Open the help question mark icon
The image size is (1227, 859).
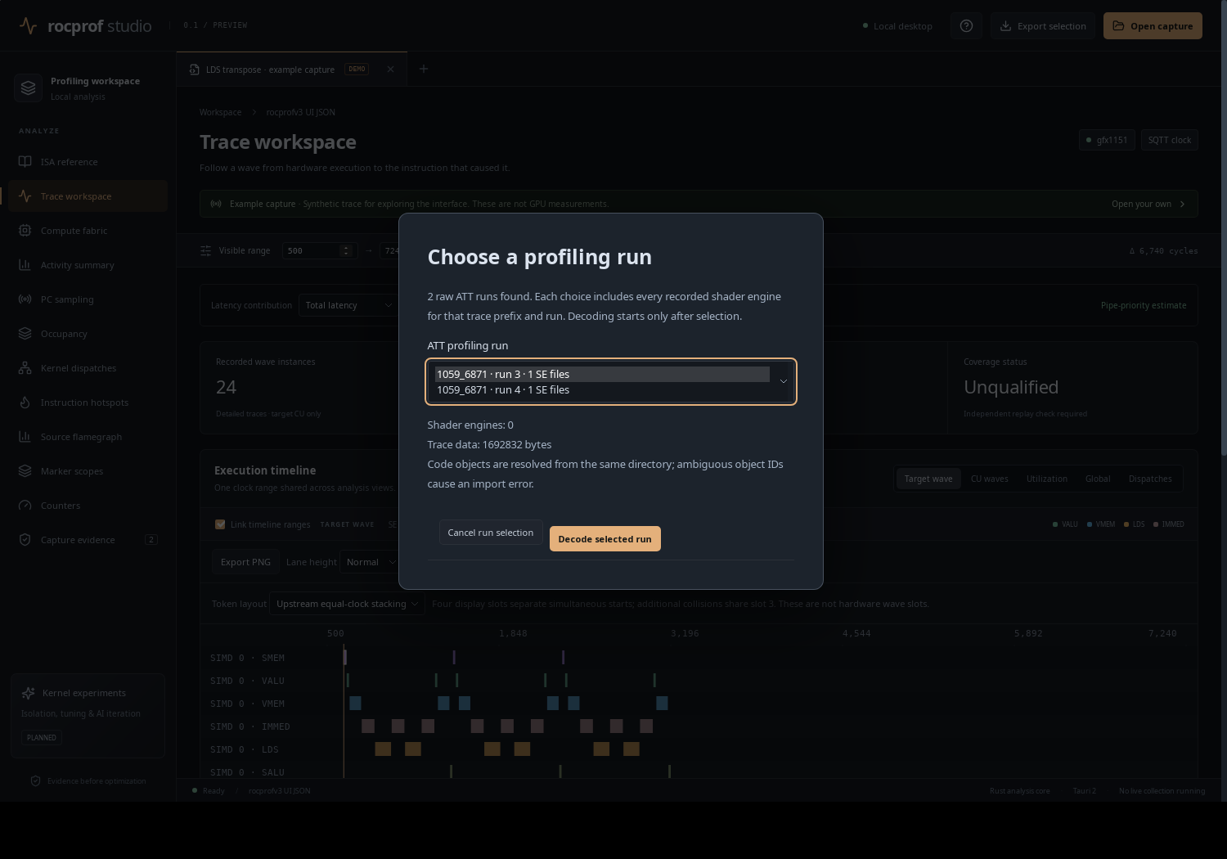pyautogui.click(x=966, y=26)
